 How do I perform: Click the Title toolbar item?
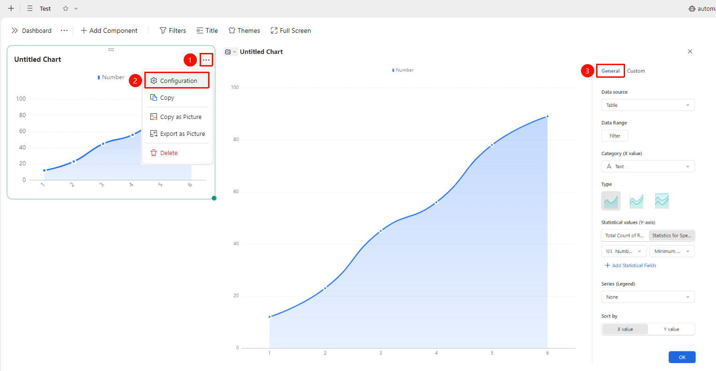[x=207, y=30]
